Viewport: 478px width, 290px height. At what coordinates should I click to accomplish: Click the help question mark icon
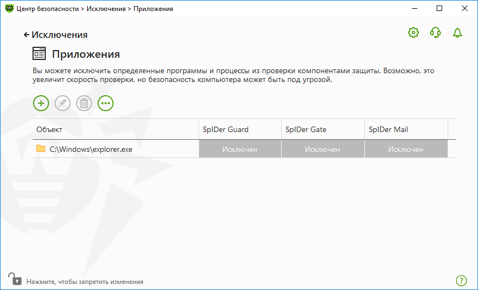[x=461, y=280]
